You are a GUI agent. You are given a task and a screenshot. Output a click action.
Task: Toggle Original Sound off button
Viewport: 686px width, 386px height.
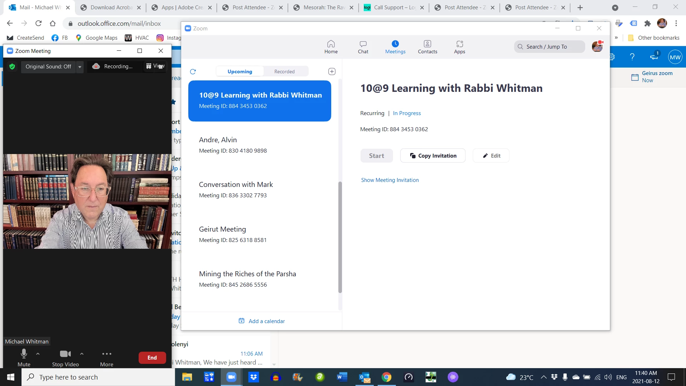click(48, 66)
